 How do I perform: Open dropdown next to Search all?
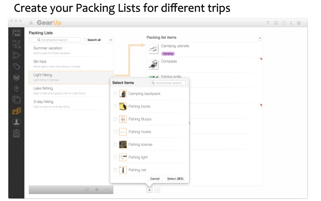111,40
